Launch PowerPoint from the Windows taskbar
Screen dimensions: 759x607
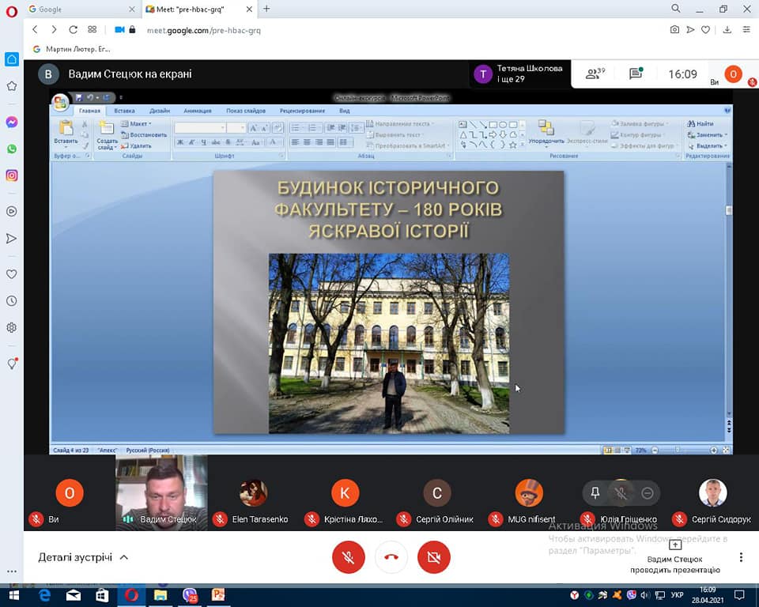[x=218, y=594]
